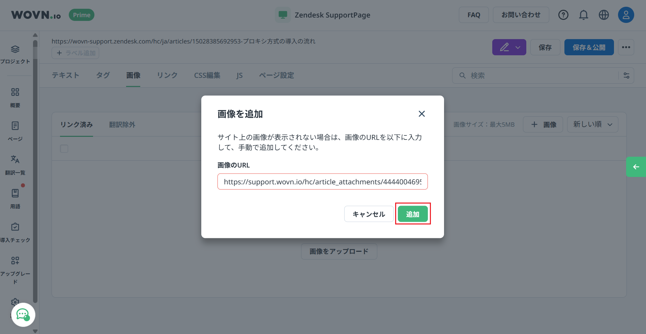Click the page URL text at top
646x334 pixels.
183,41
